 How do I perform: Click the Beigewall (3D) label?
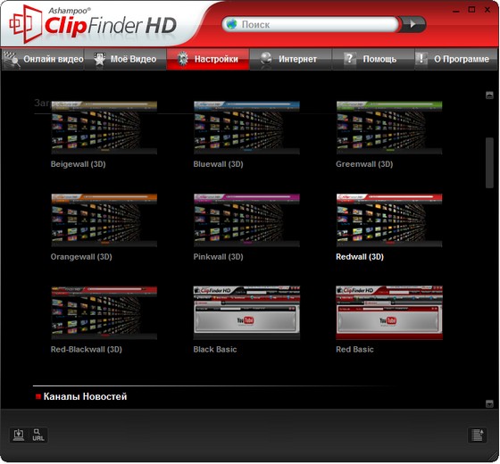pos(79,164)
